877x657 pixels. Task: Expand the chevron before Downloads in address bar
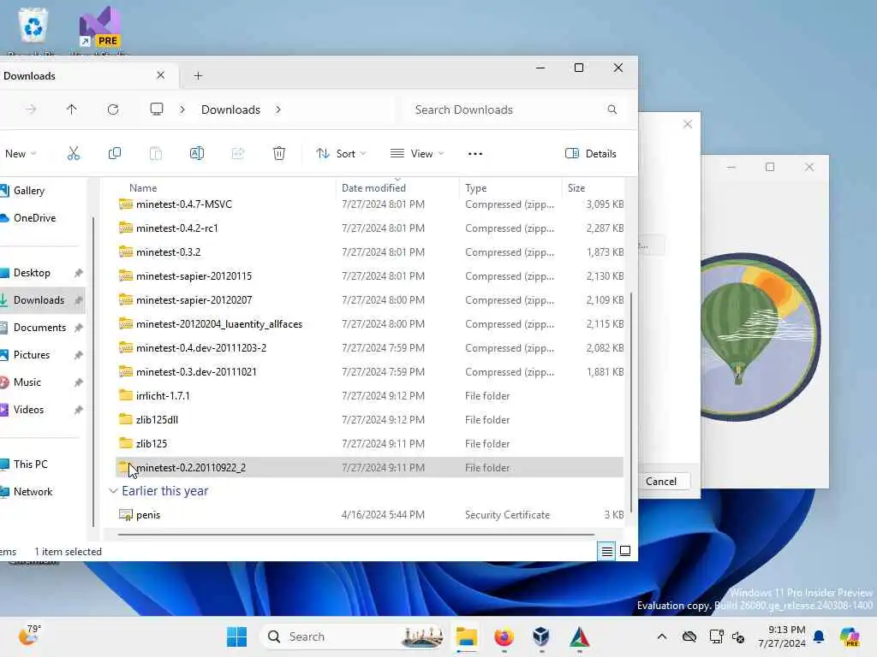pyautogui.click(x=182, y=109)
